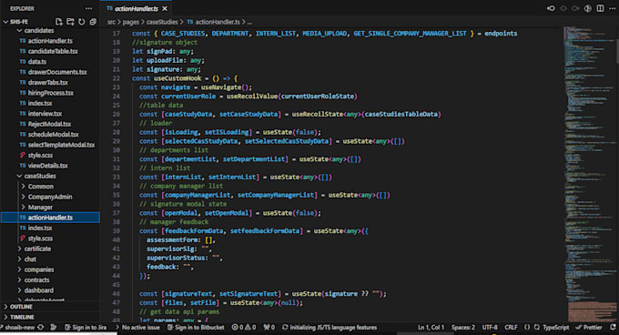Screen dimensions: 619x335
Task: Expand the dashboard folder
Action: (19, 290)
